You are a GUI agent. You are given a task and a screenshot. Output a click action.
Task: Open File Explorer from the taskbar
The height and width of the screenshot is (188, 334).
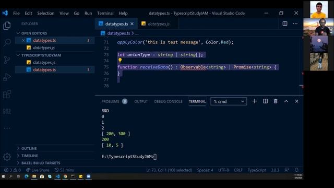[x=34, y=177]
